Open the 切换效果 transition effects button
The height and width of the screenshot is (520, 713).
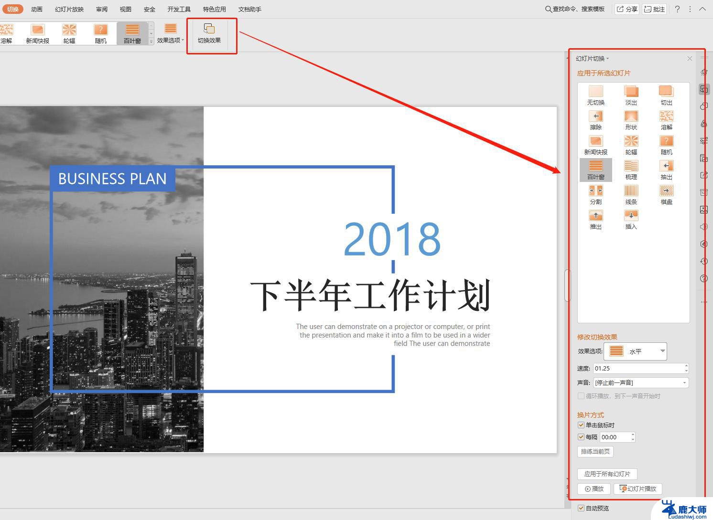tap(209, 33)
